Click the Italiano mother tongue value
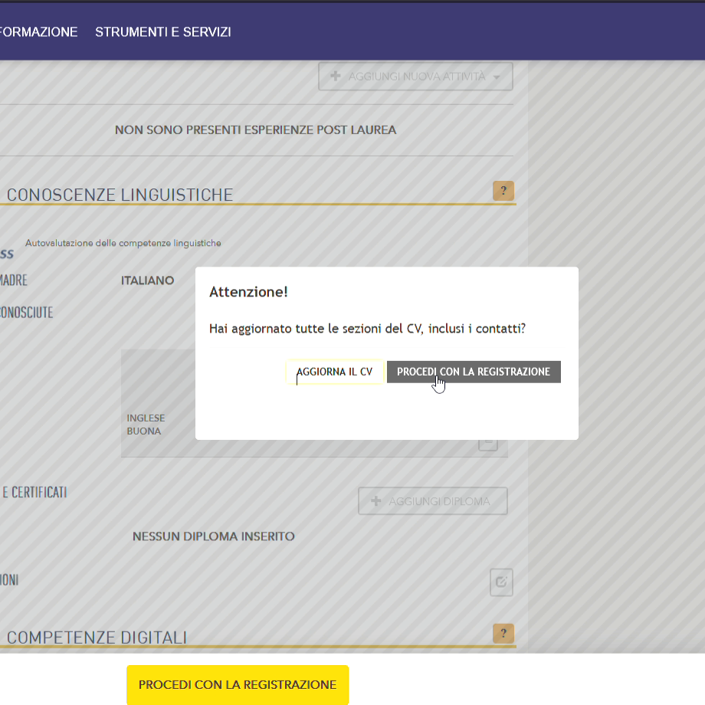The width and height of the screenshot is (705, 705). tap(148, 280)
